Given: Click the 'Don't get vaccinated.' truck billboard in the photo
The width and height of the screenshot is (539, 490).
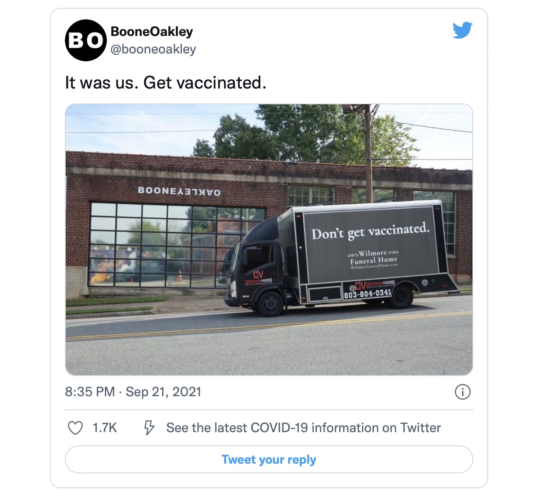Looking at the screenshot, I should coord(370,231).
